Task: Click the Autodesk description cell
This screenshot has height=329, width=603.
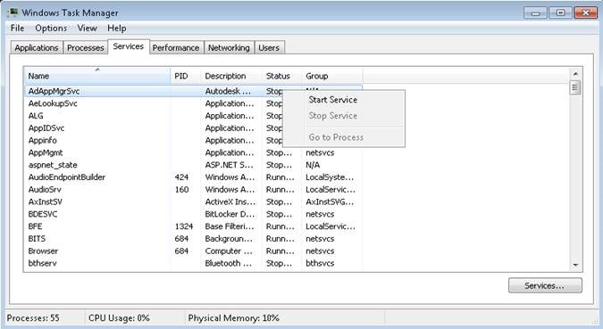Action: [228, 91]
